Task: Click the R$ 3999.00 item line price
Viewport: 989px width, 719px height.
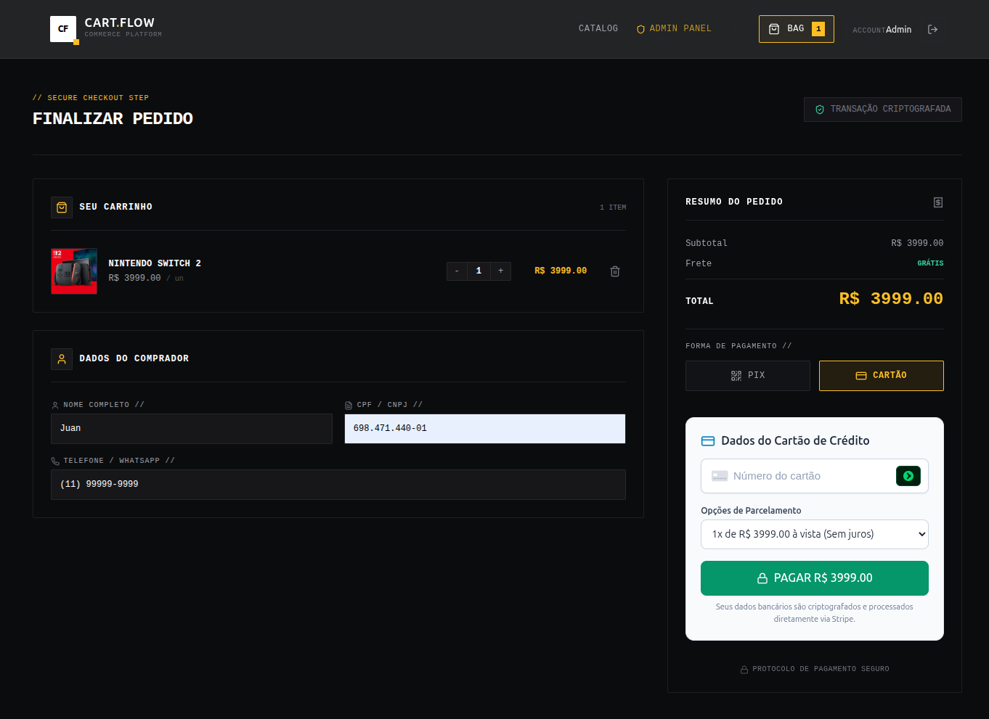Action: [561, 271]
